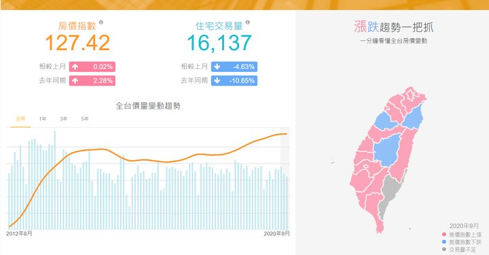Click the 127.42 price index value
This screenshot has height=255, width=489.
(77, 43)
